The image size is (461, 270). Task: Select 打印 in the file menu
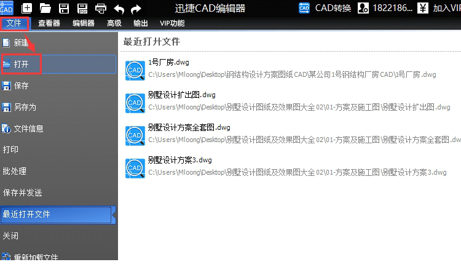pos(58,149)
